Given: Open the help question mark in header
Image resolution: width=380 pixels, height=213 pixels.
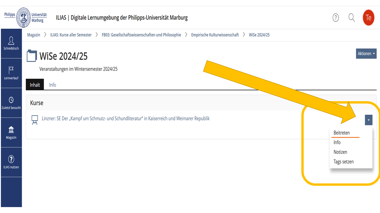Looking at the screenshot, I should (335, 18).
